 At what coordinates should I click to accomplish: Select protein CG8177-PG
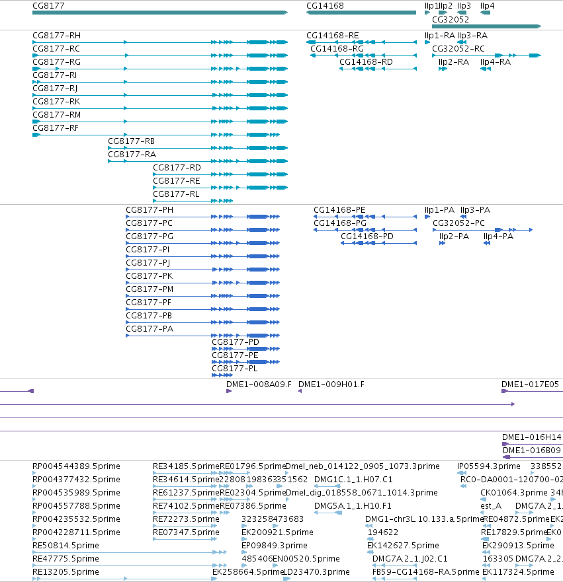pyautogui.click(x=203, y=243)
